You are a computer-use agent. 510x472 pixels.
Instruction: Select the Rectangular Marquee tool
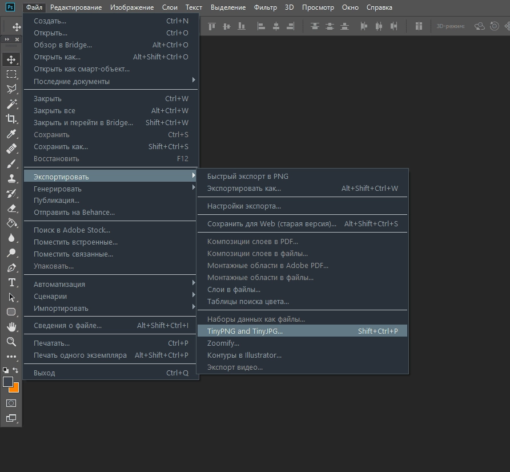(x=11, y=74)
